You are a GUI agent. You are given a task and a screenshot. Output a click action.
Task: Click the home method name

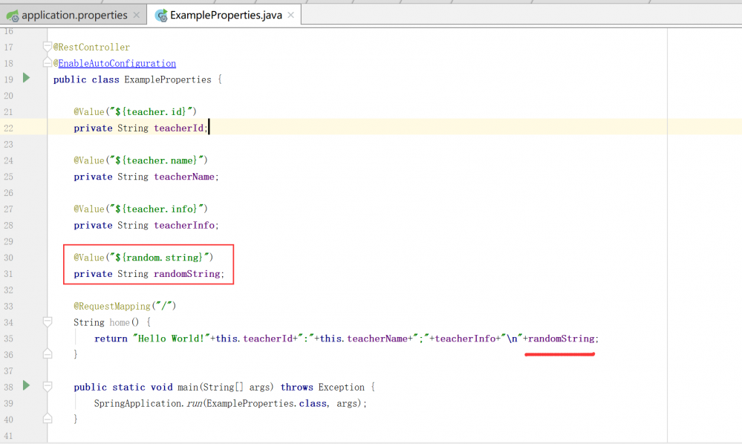(x=120, y=322)
